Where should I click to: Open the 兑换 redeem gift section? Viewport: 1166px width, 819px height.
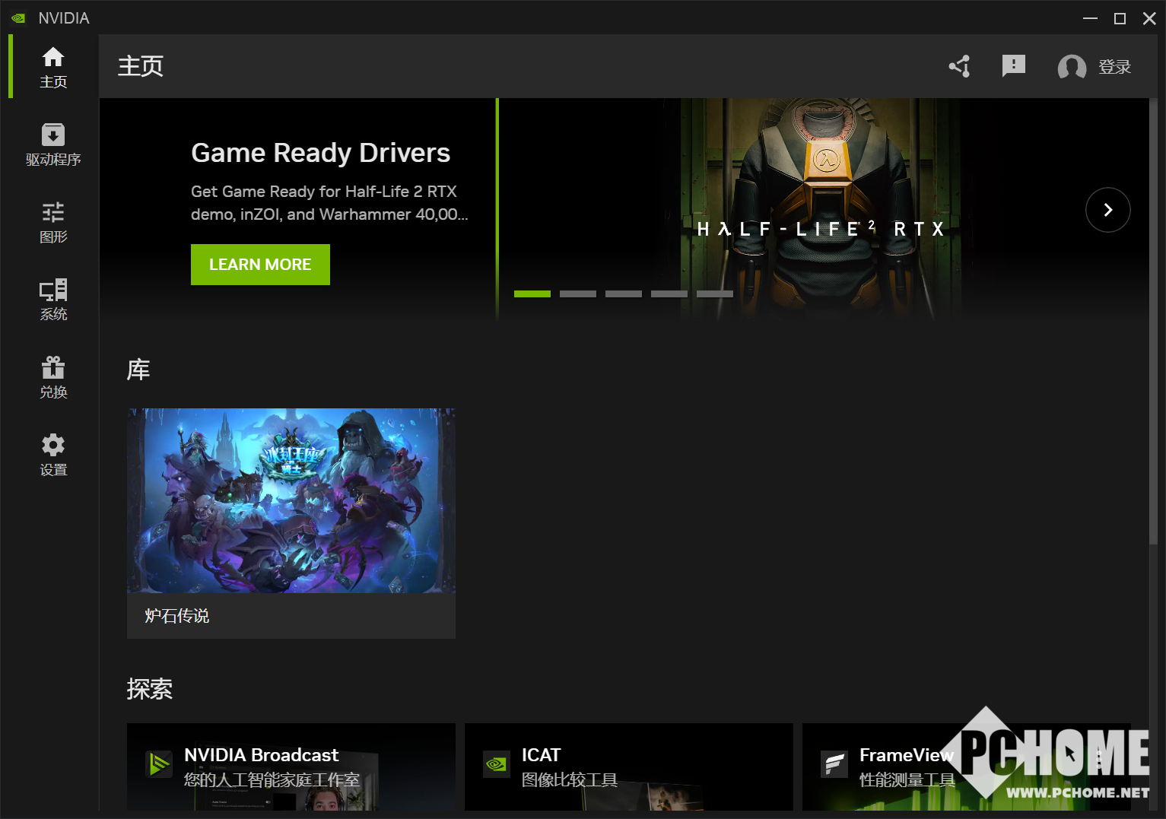pos(53,377)
